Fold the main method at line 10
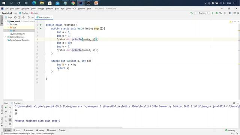240x135 pixels. click(45, 54)
